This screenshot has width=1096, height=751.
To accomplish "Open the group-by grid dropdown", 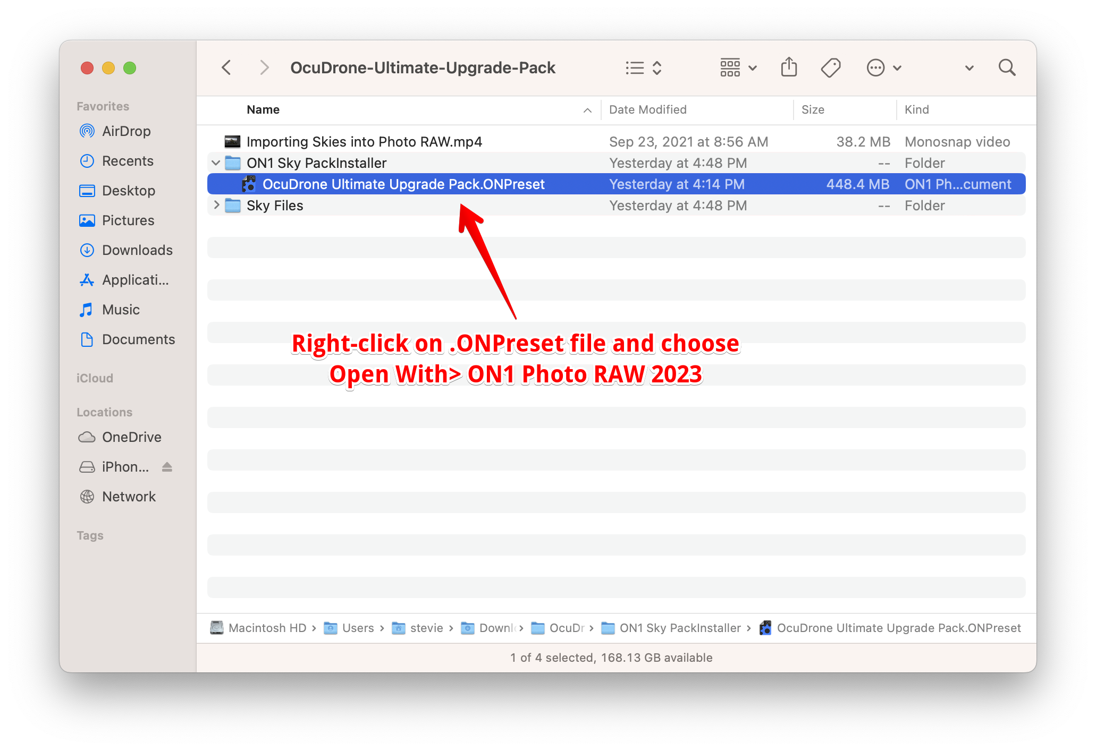I will coord(738,67).
